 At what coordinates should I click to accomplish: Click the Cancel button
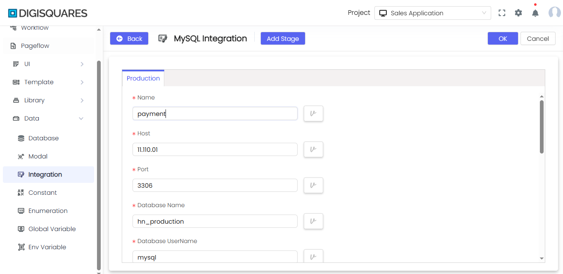point(538,38)
